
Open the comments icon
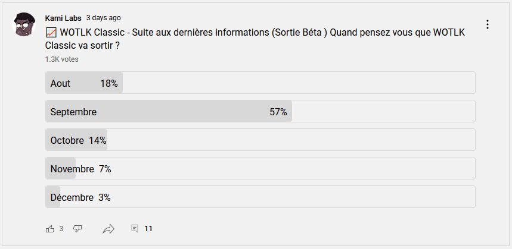point(135,229)
